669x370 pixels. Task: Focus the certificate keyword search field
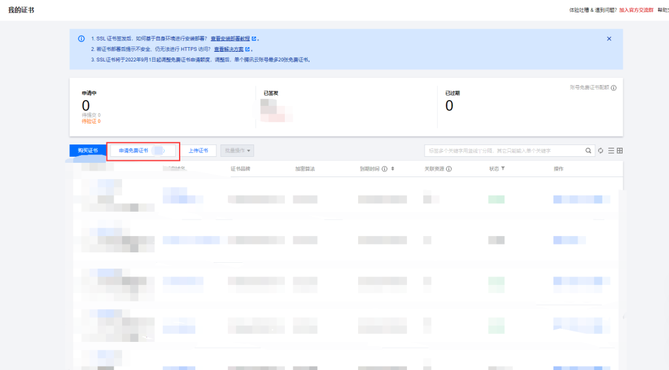tap(503, 150)
